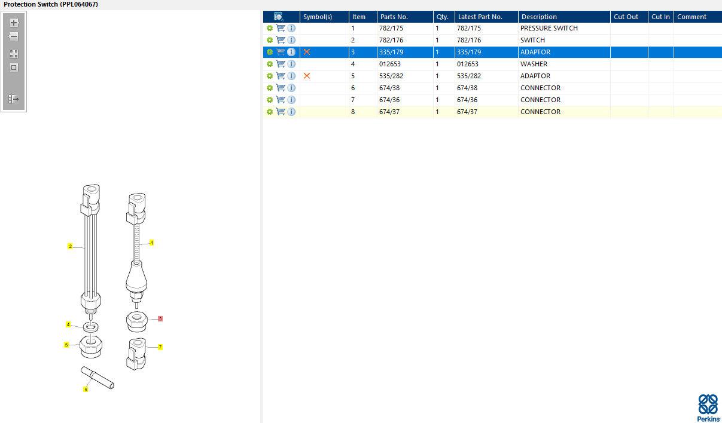The height and width of the screenshot is (423, 722).
Task: Click the search icon in table header
Action: pos(279,17)
